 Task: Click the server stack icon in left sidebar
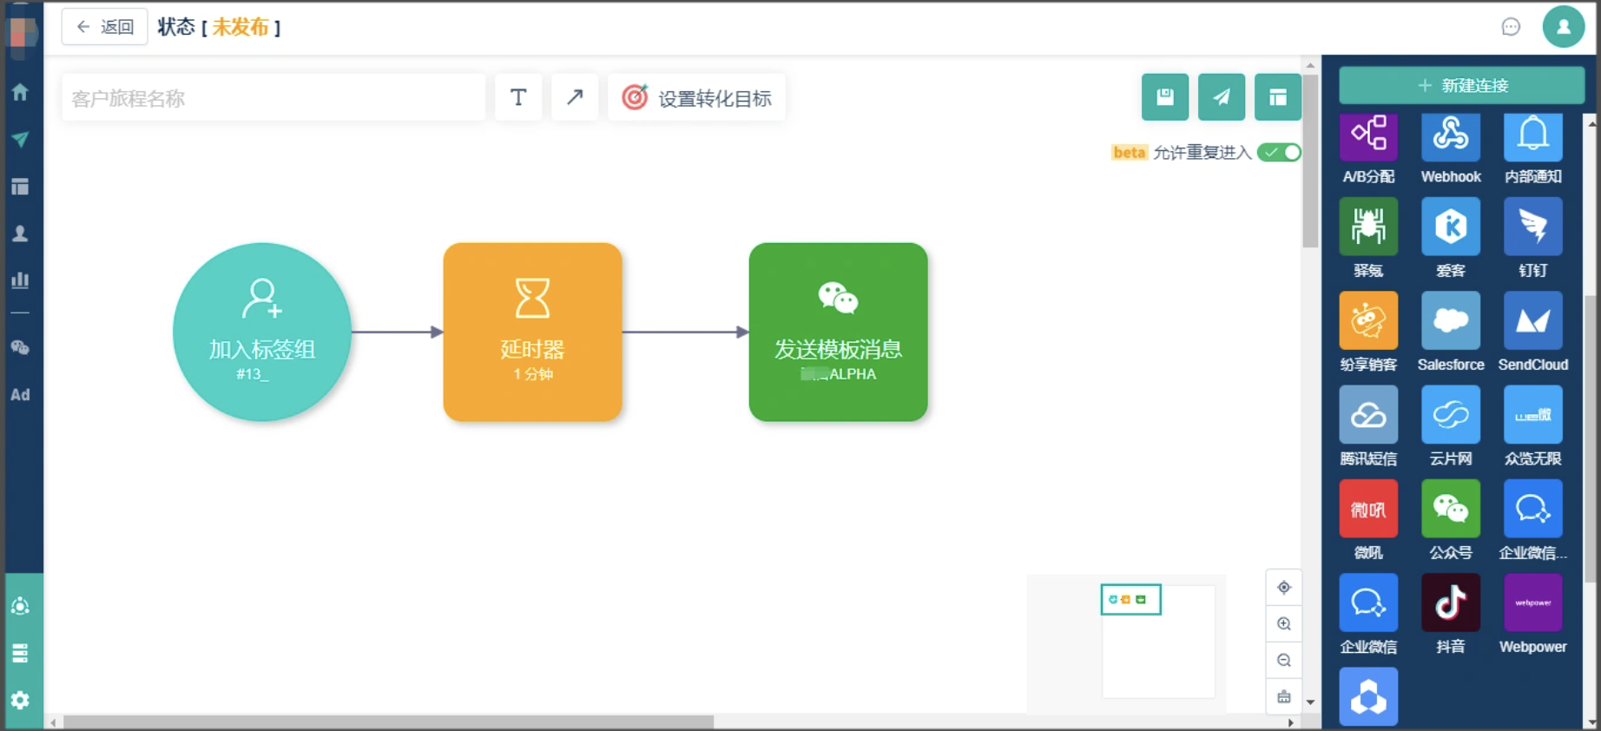pyautogui.click(x=20, y=653)
